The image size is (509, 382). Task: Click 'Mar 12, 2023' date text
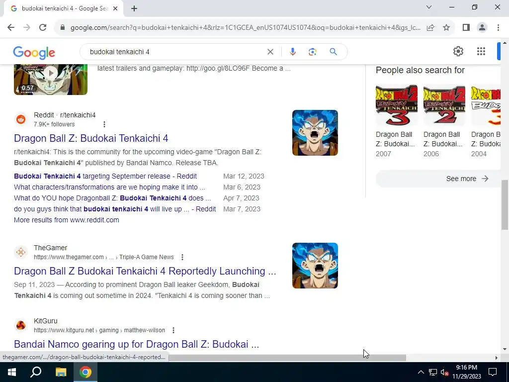[x=244, y=177]
